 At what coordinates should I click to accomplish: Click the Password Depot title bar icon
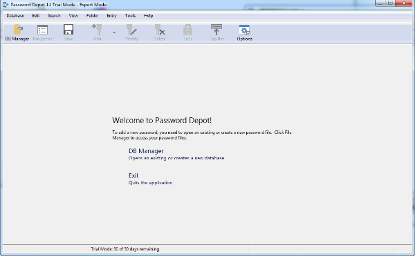pos(6,5)
